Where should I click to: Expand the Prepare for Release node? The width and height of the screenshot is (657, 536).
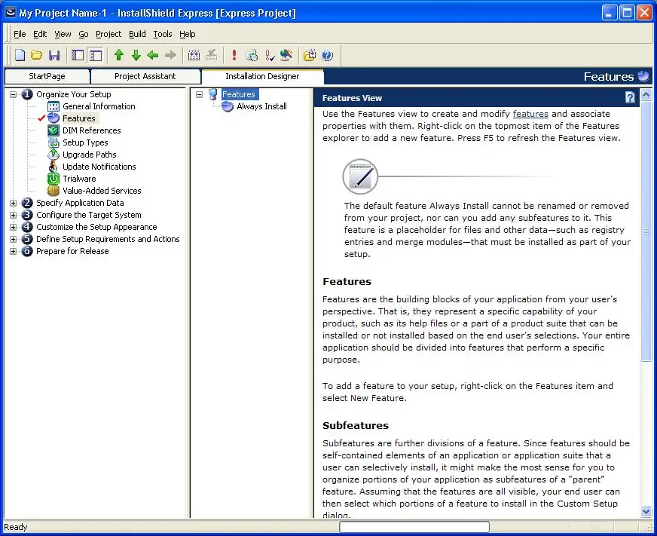point(13,252)
